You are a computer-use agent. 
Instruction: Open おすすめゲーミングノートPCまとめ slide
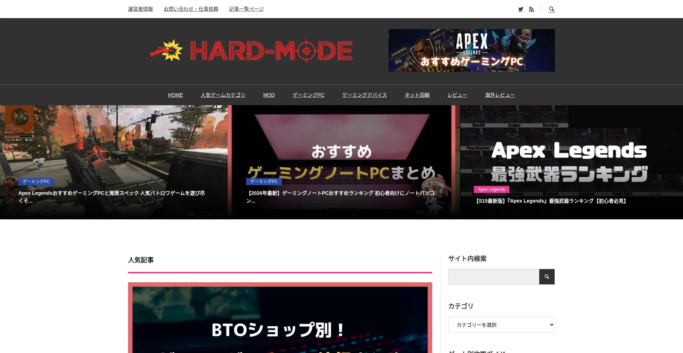tap(341, 162)
